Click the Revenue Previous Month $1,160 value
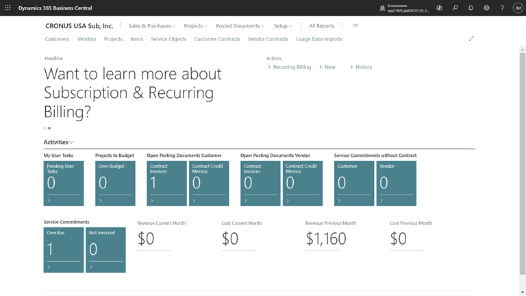Screen dimensions: 526x296 (x=326, y=238)
